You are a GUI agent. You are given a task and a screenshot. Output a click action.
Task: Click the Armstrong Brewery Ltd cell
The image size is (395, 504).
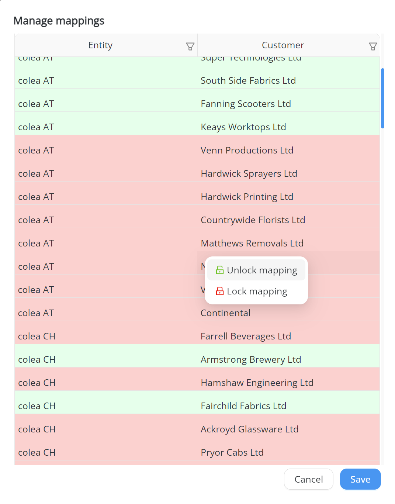pos(250,359)
